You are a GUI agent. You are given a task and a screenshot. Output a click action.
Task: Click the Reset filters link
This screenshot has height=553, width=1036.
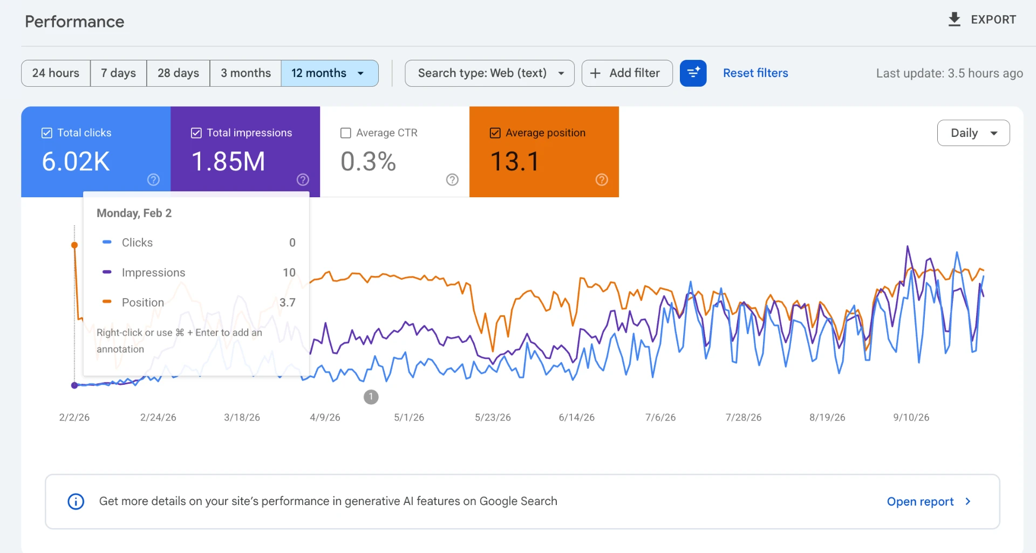click(755, 73)
